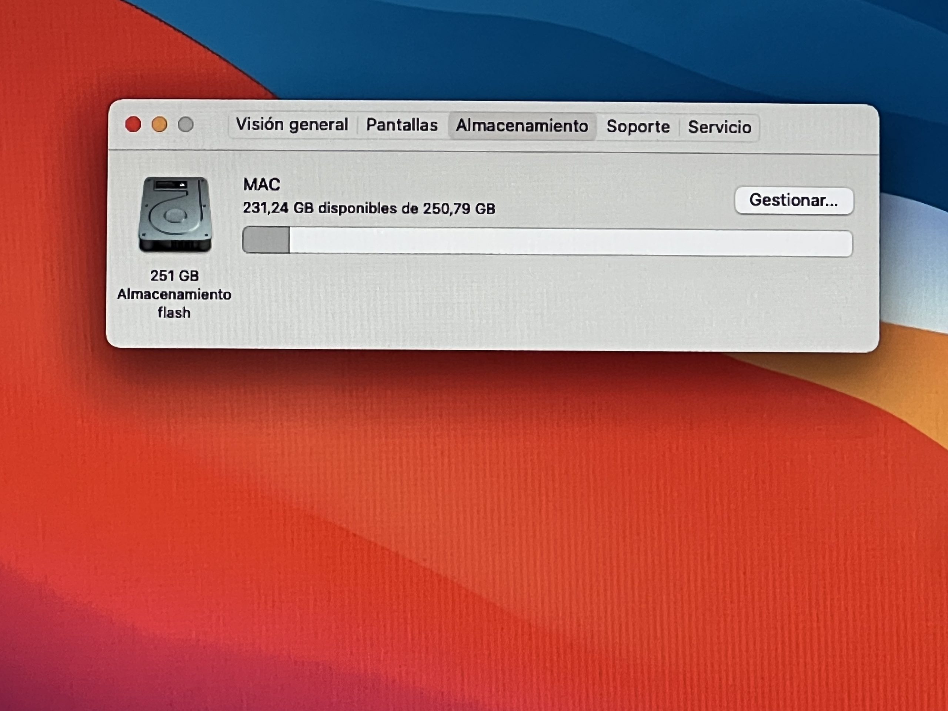Screen dimensions: 948x711
Task: Show the Servicio tab
Action: (720, 127)
